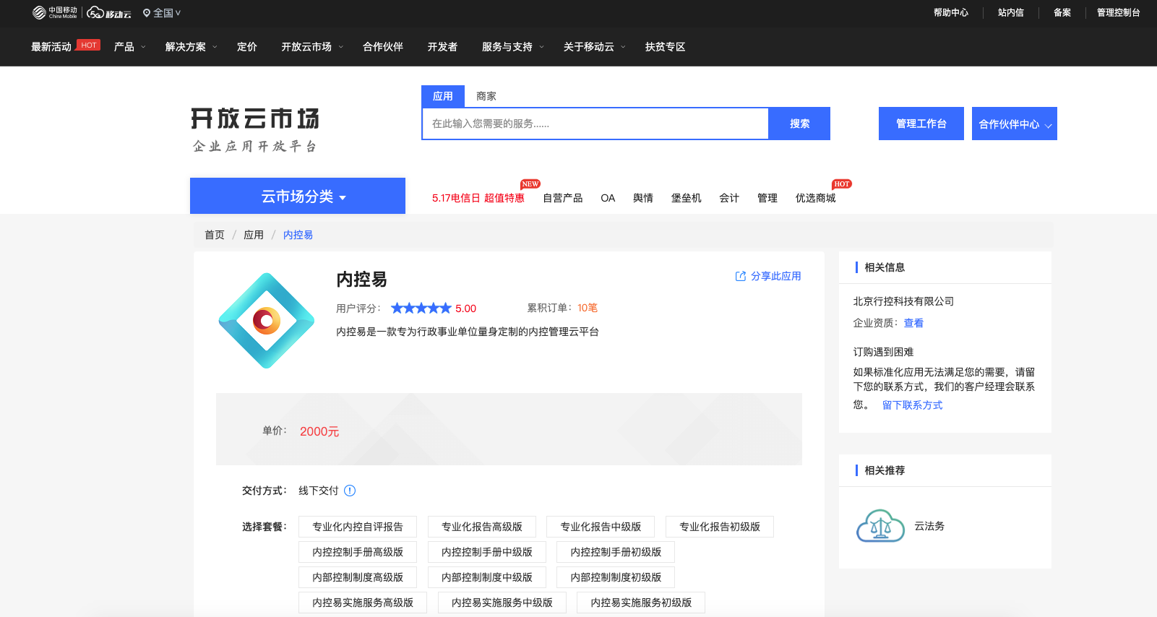Screen dimensions: 1157x617
Task: Select the 内控易实施服务高级版 package
Action: (x=363, y=603)
